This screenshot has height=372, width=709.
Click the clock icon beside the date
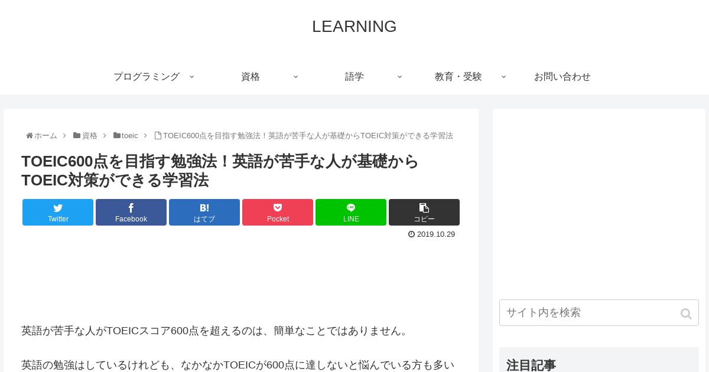point(411,234)
